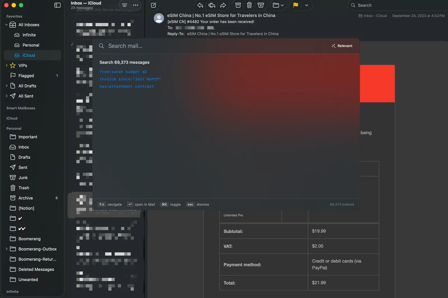Click the Inbox - iCloud mailbox label
The image size is (448, 298).
tap(373, 16)
